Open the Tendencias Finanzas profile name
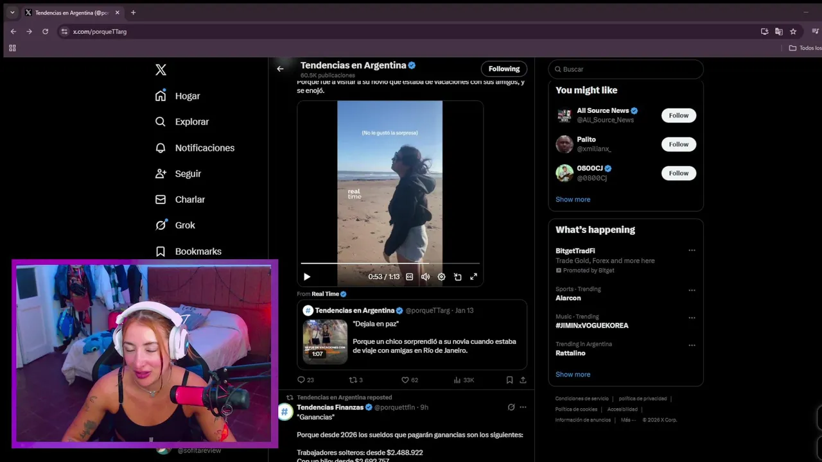This screenshot has width=822, height=462. click(330, 407)
